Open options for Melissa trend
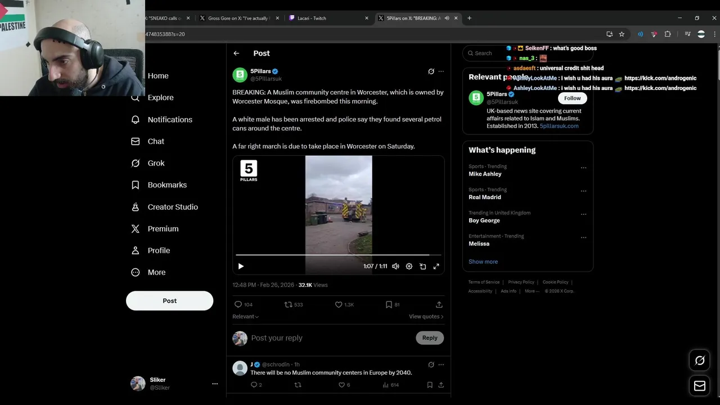The image size is (720, 405). click(583, 237)
